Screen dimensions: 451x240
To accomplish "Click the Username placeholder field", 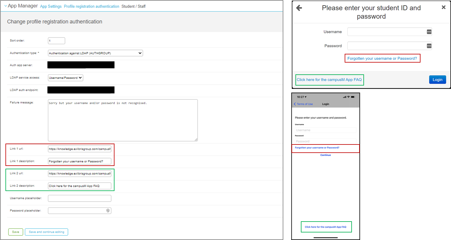I will [79, 198].
